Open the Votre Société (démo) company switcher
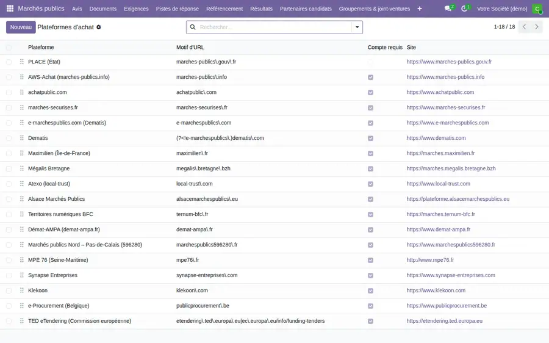The height and width of the screenshot is (343, 549). (502, 9)
